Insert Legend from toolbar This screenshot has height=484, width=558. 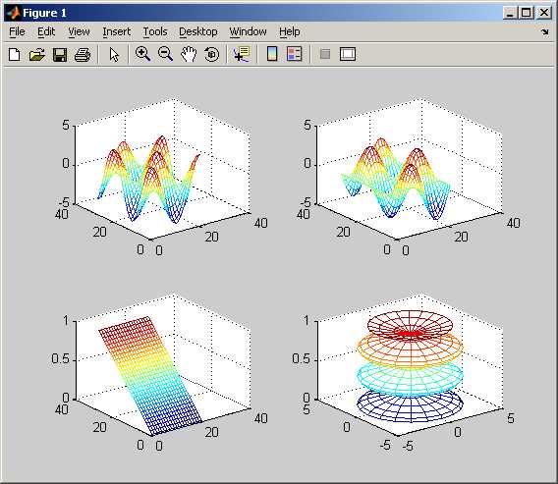click(295, 54)
